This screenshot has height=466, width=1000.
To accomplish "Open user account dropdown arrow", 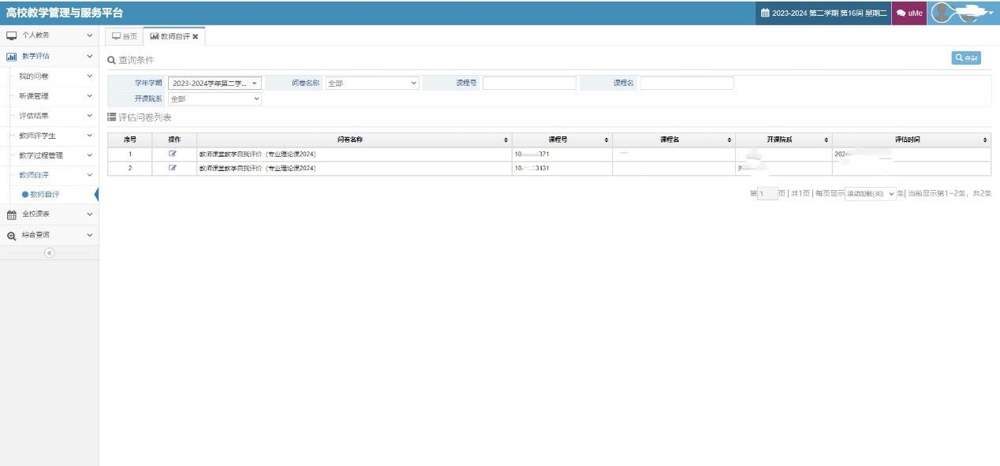I will point(991,13).
